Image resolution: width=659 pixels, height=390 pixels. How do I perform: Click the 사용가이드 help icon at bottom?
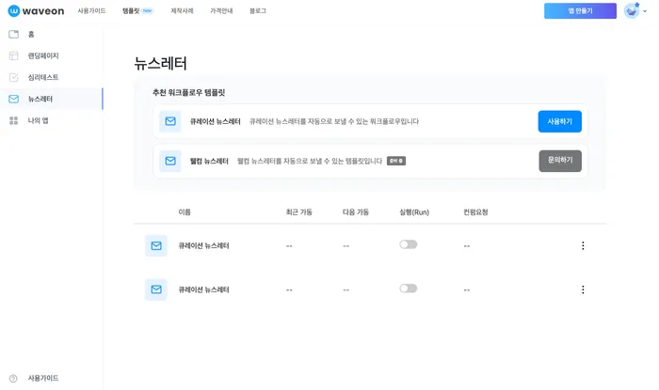(x=13, y=378)
